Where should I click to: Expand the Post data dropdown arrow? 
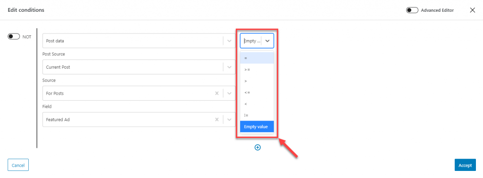click(x=229, y=40)
